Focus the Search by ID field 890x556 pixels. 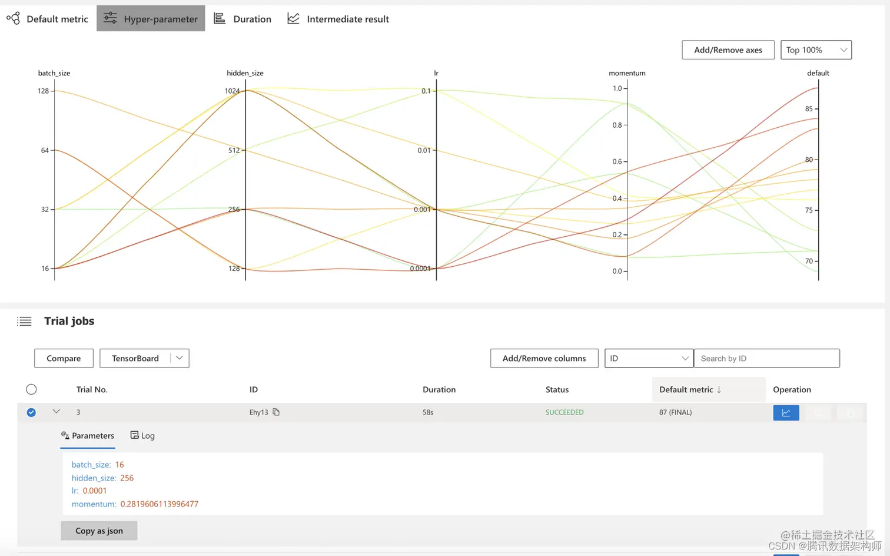click(x=766, y=358)
